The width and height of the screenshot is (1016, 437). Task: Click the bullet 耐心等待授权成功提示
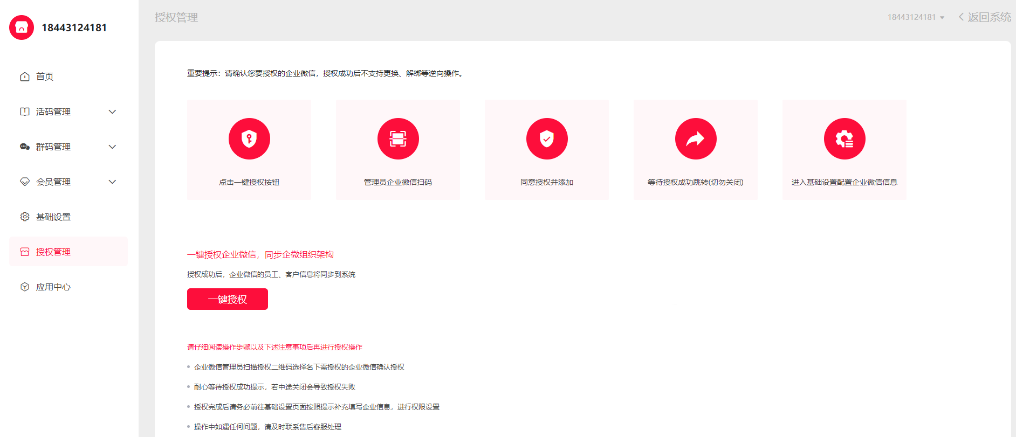click(274, 387)
